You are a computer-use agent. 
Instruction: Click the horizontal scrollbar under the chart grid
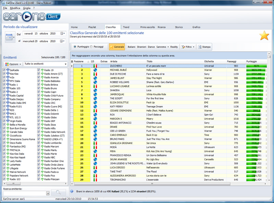click(x=152, y=184)
